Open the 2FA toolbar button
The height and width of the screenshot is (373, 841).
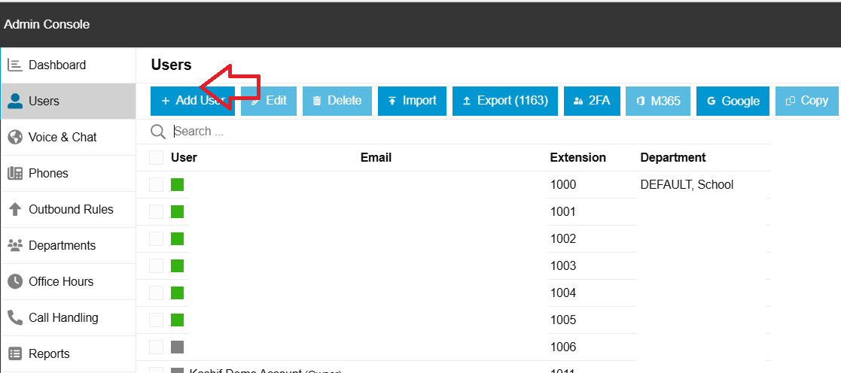(x=591, y=101)
